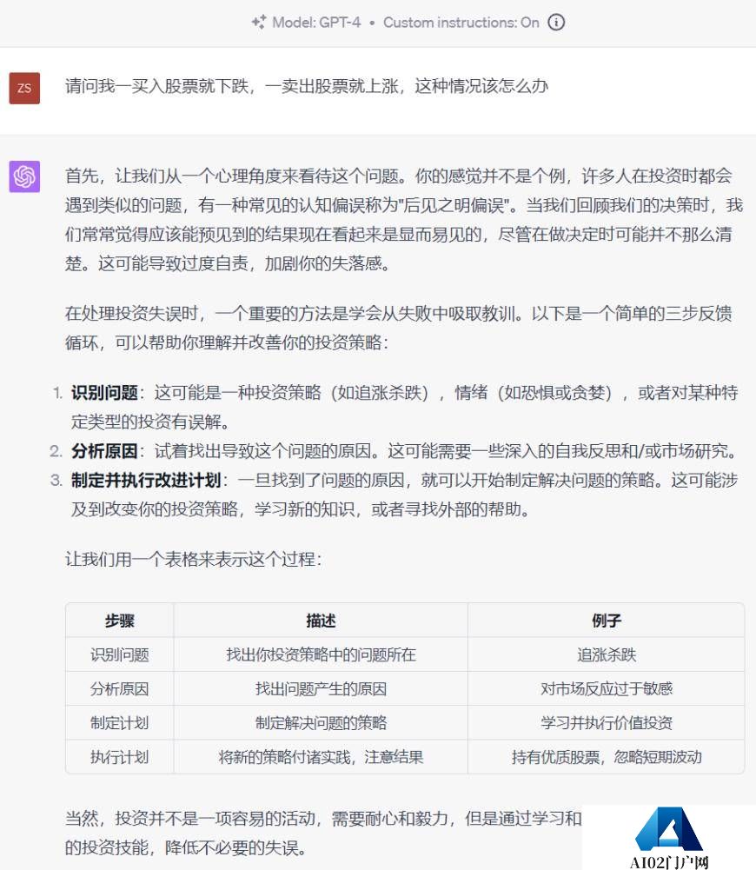This screenshot has height=870, width=756.
Task: Click the 制定计划 table row entry
Action: point(119,723)
